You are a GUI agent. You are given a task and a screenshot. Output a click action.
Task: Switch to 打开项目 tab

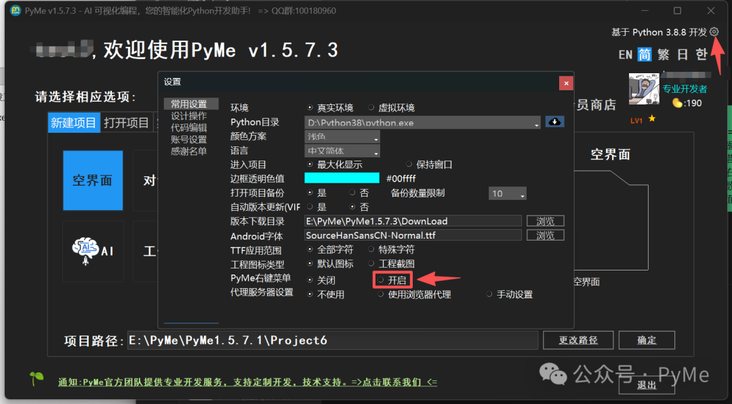tap(126, 123)
